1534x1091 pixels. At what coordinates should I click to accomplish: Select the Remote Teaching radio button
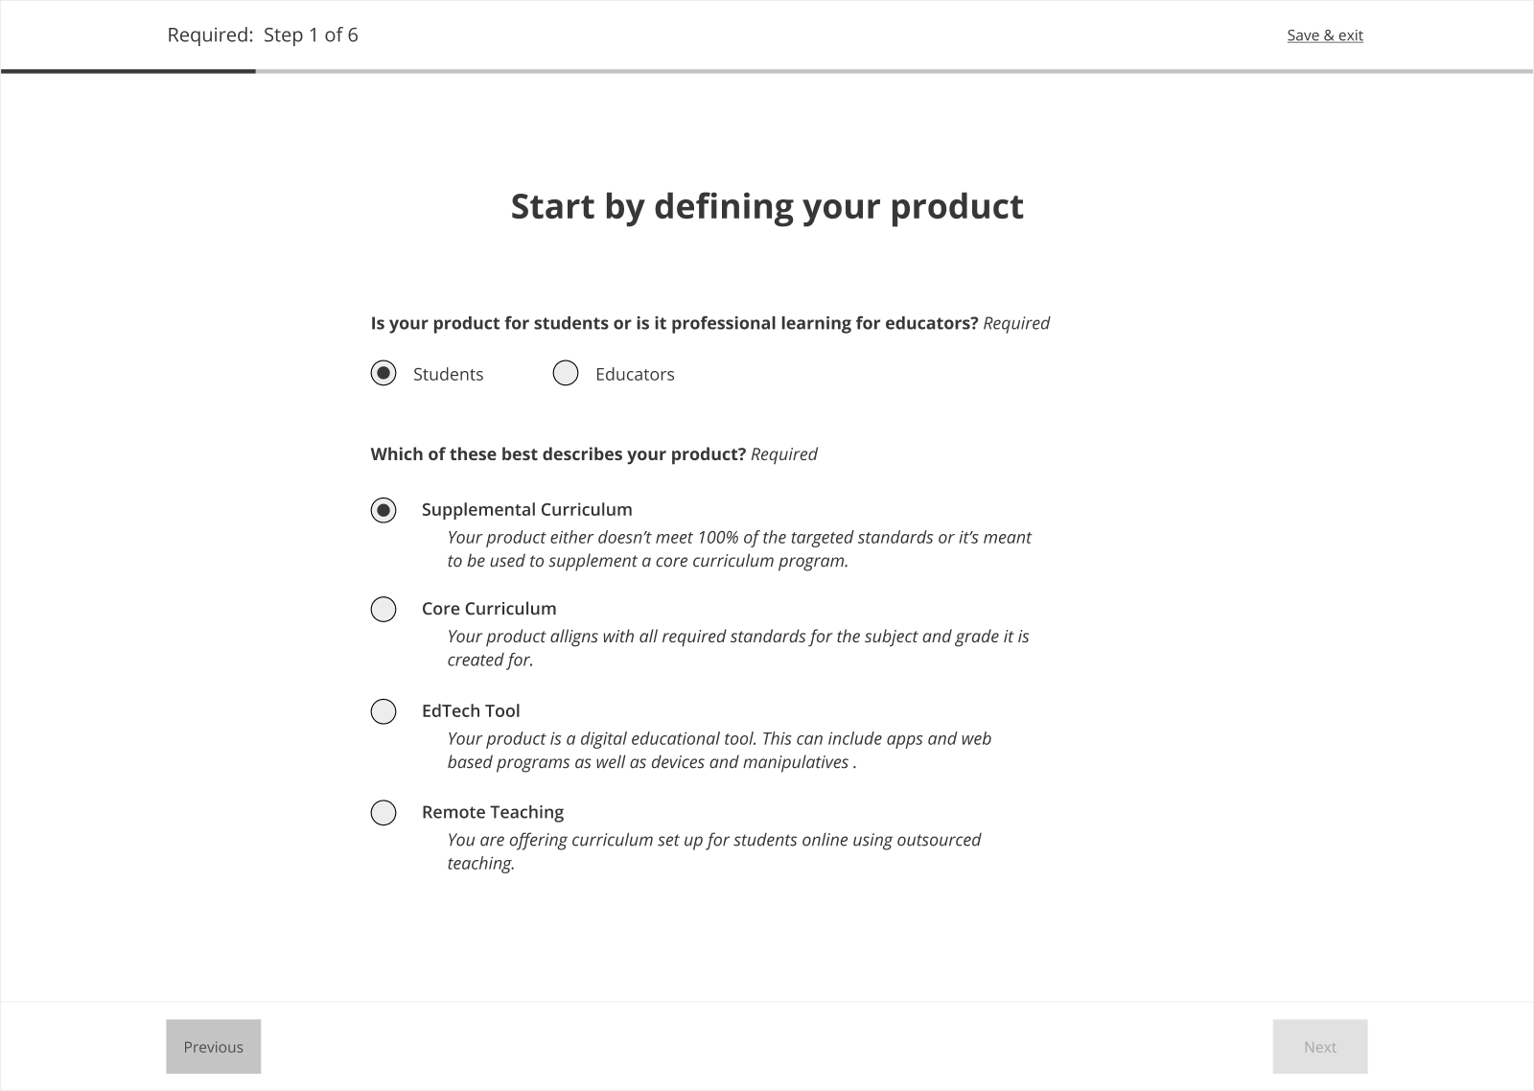pyautogui.click(x=383, y=813)
